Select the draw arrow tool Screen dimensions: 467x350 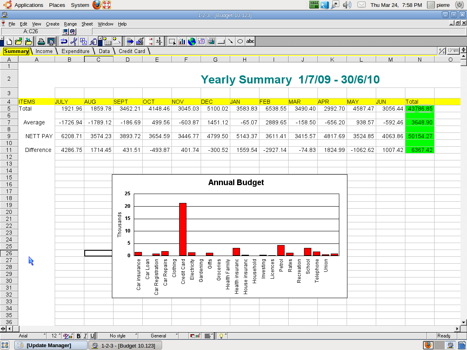(x=230, y=41)
